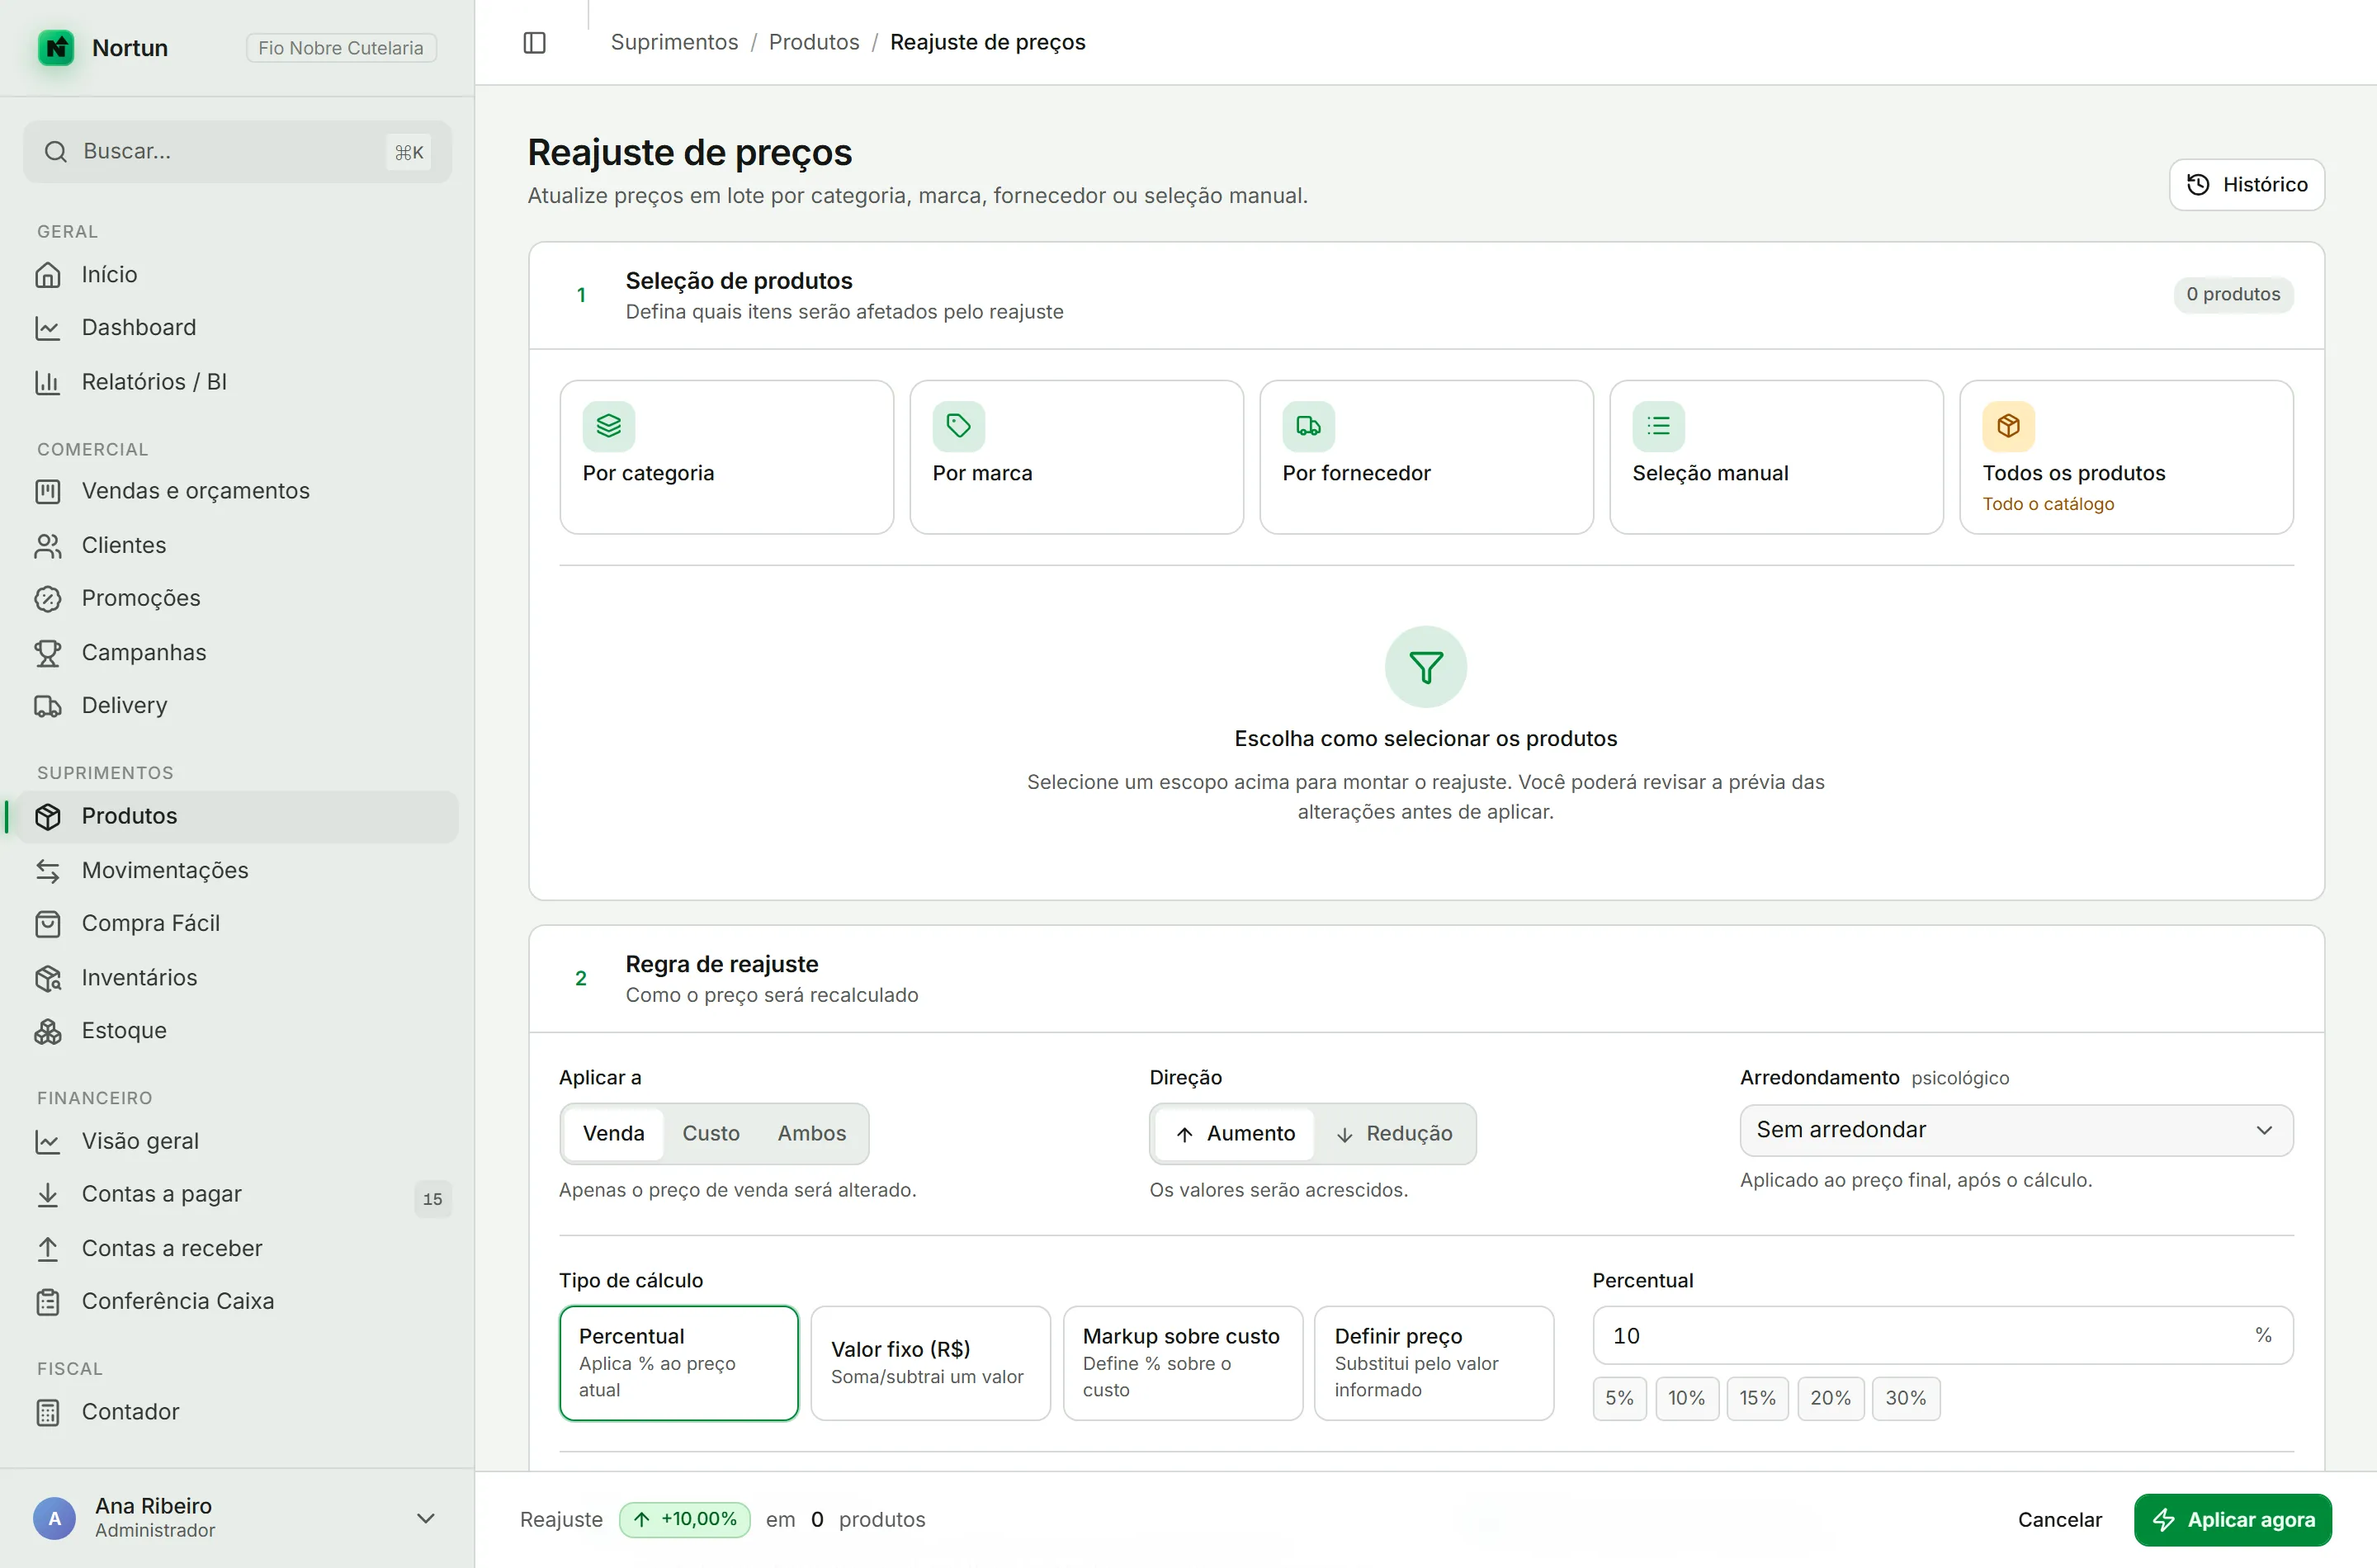Toggle the sidebar panel icon
Image resolution: width=2377 pixels, height=1568 pixels.
click(535, 42)
